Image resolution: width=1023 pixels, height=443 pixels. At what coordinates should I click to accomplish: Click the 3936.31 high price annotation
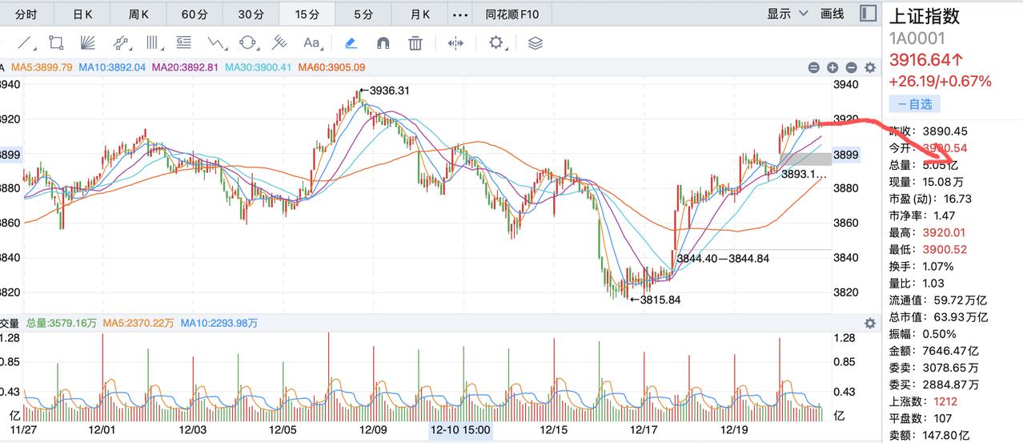tap(384, 91)
